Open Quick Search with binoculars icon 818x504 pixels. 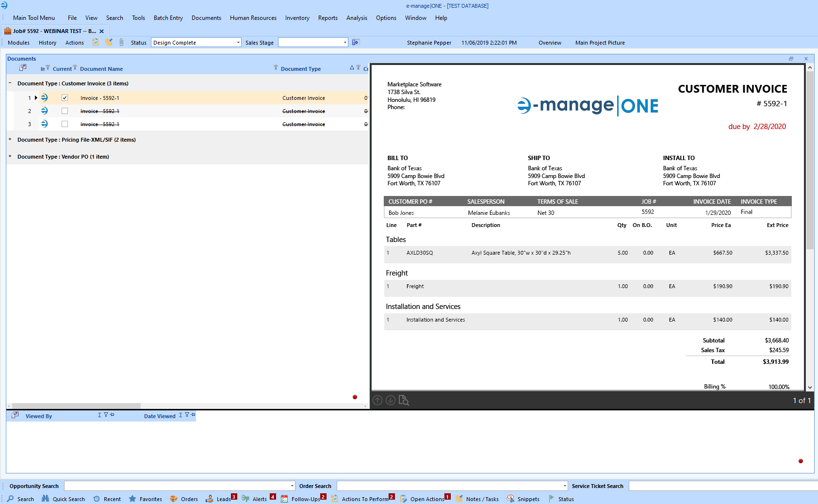pos(63,499)
